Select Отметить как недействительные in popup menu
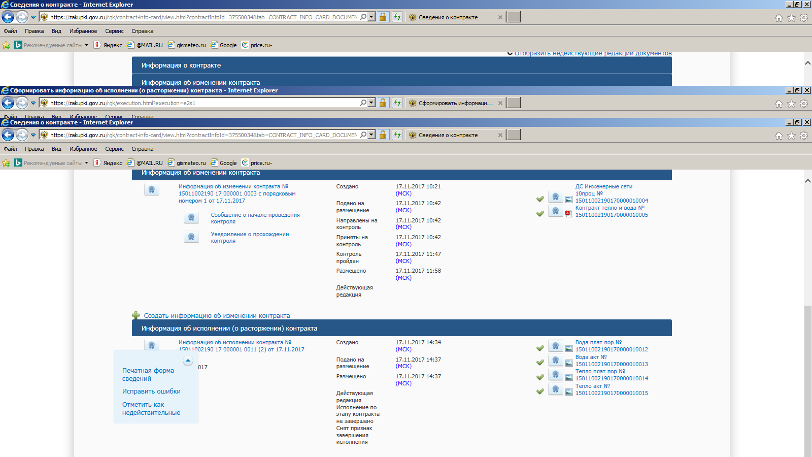This screenshot has height=457, width=812. tap(151, 409)
